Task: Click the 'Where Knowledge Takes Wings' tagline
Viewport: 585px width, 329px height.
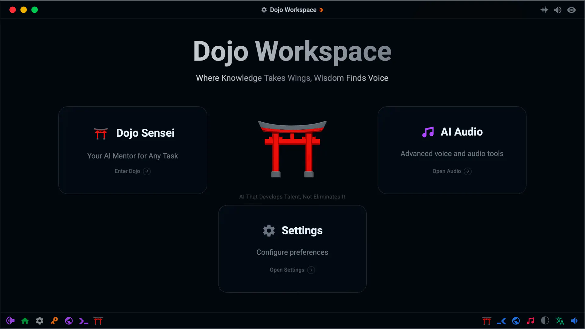Action: coord(292,78)
